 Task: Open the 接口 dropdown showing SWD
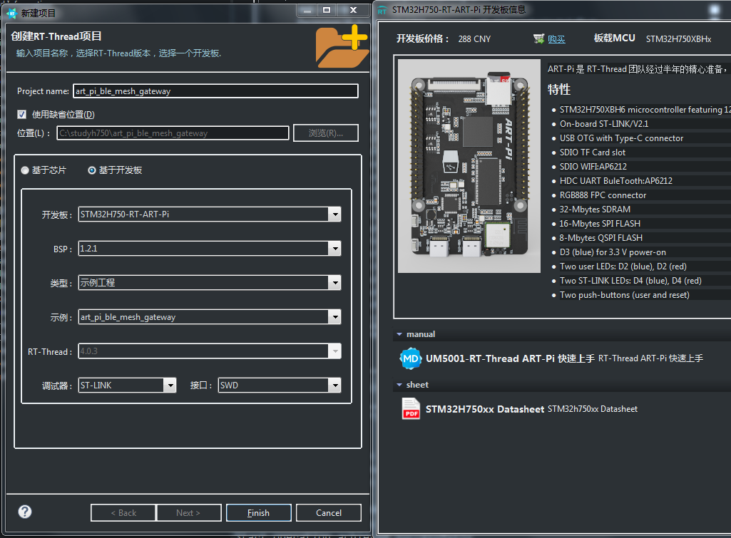334,385
